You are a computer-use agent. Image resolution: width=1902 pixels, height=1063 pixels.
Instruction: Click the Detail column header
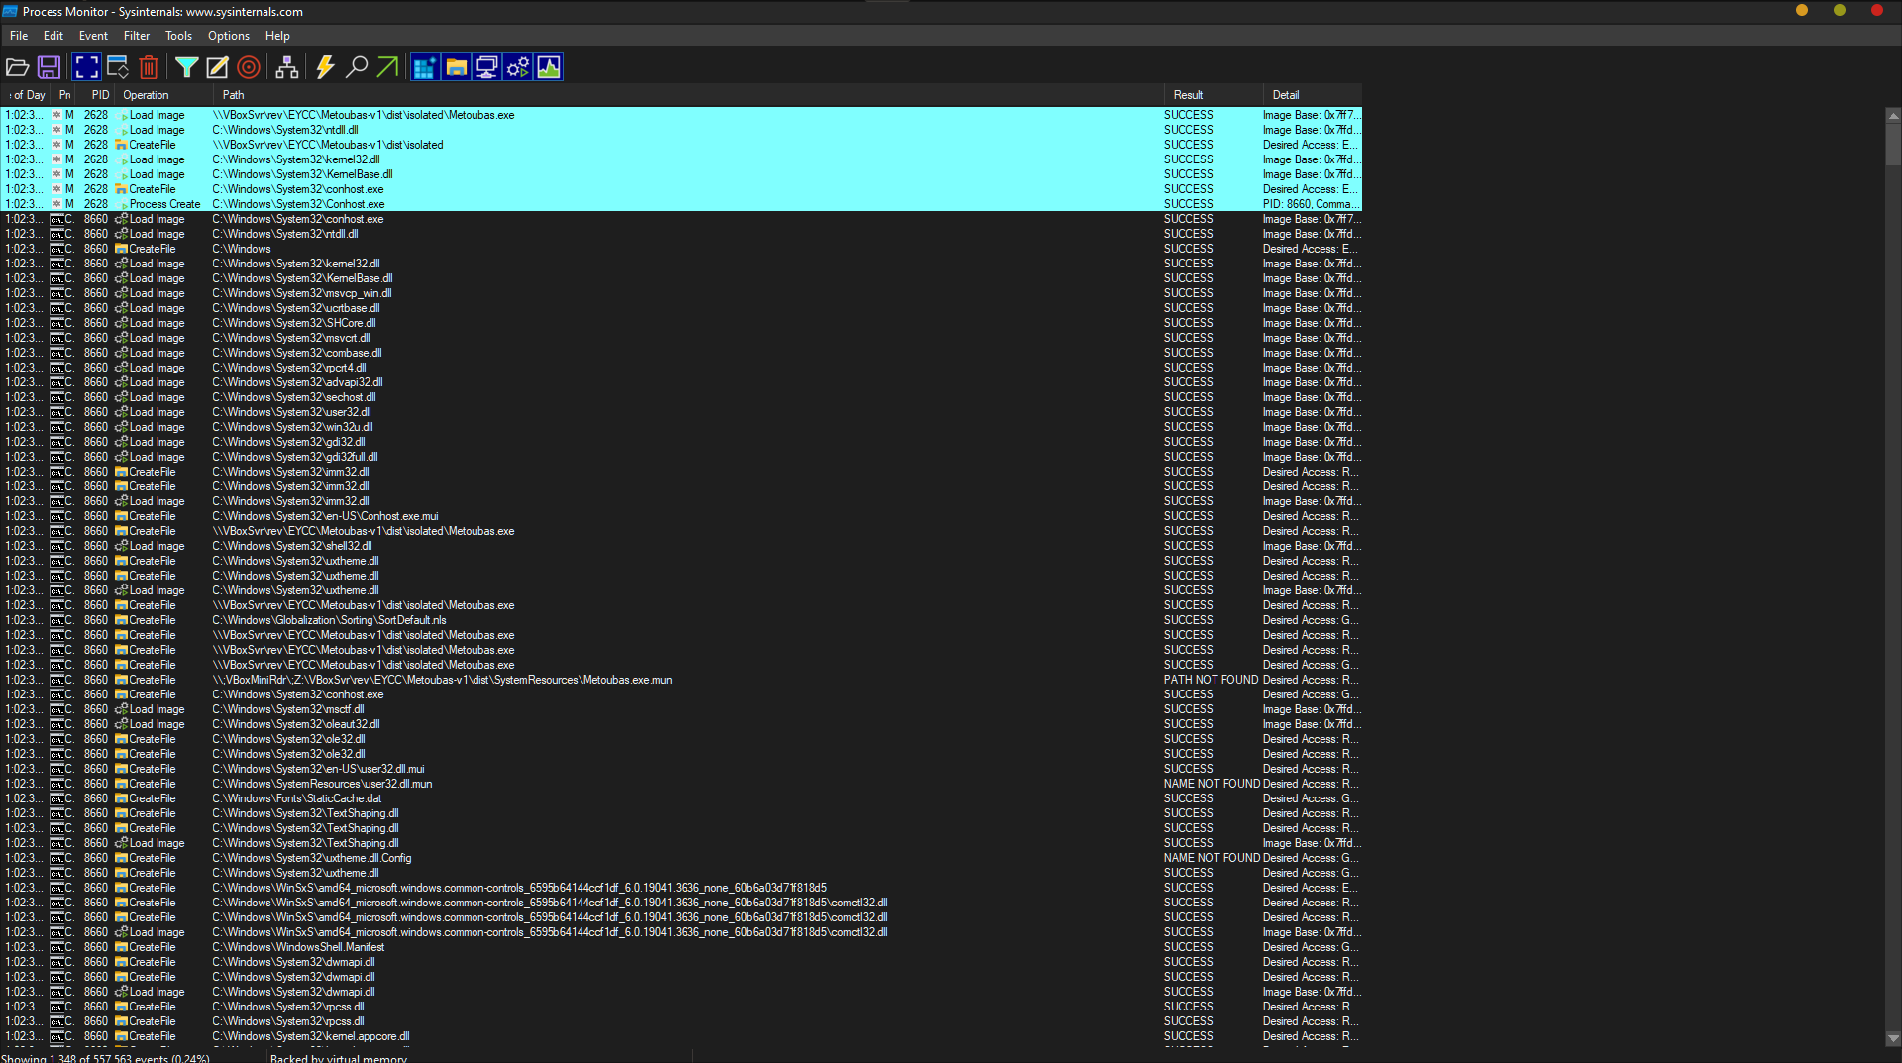[x=1313, y=95]
